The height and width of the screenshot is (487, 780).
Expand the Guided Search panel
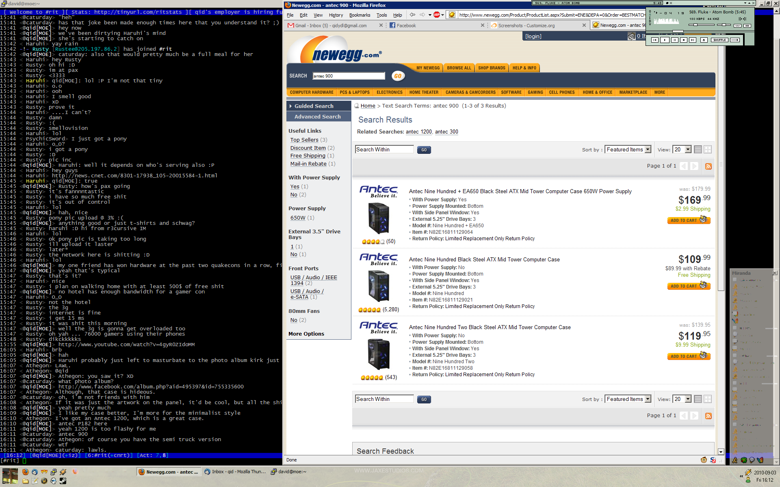point(314,106)
